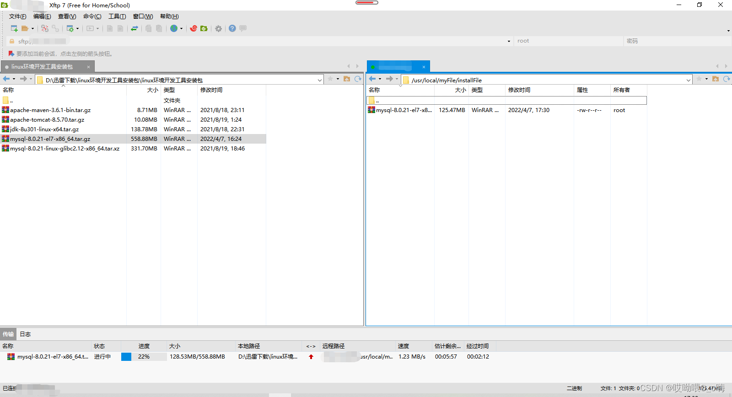Screen dimensions: 732x397
Task: Click the local pane bookmark star icon
Action: point(330,79)
